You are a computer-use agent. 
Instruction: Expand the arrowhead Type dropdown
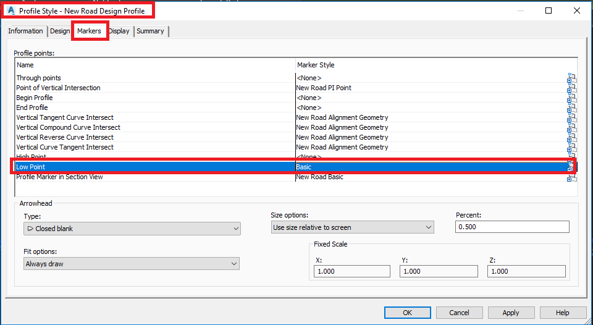click(132, 229)
